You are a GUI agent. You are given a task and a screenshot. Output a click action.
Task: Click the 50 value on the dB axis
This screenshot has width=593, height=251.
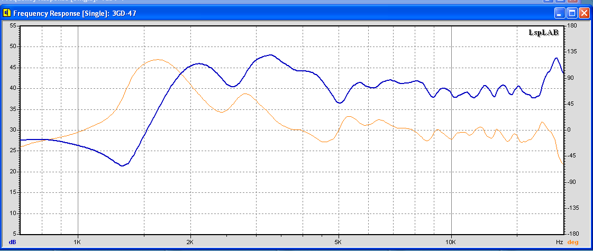coord(13,47)
